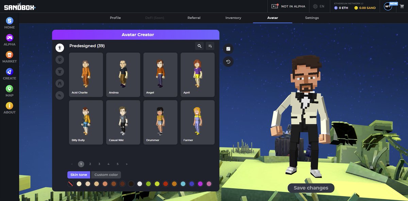
Task: Click the 0.00 SAND balance
Action: click(x=365, y=8)
